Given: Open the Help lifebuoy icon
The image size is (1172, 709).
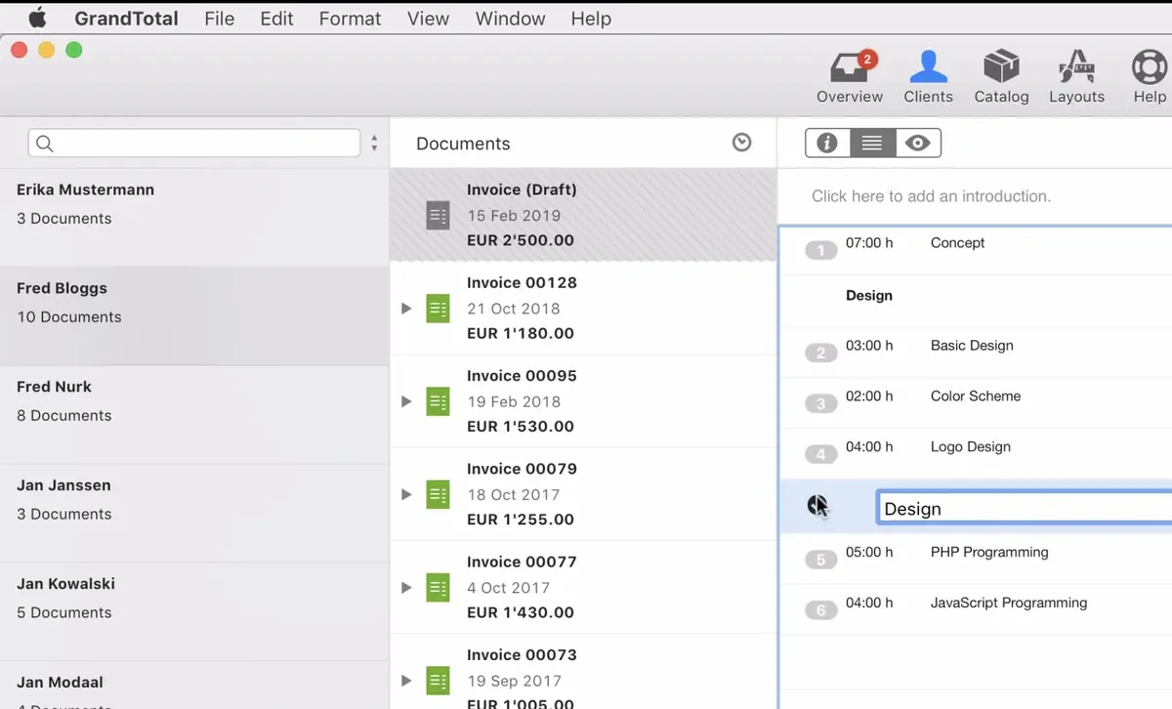Looking at the screenshot, I should click(1150, 66).
